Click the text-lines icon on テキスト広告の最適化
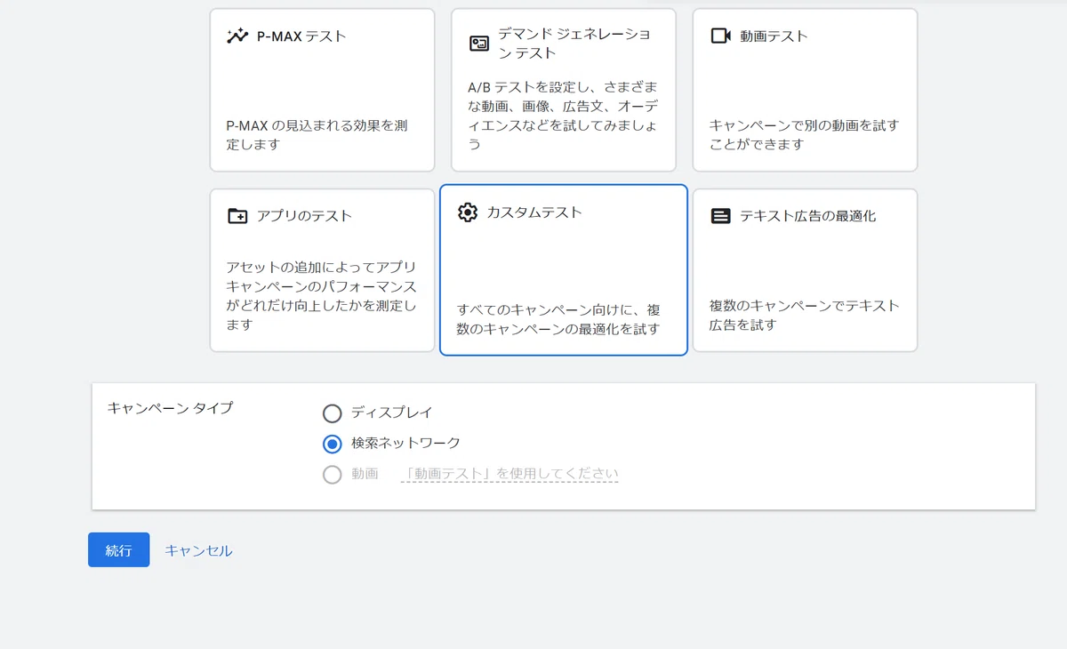This screenshot has width=1067, height=649. coord(720,216)
